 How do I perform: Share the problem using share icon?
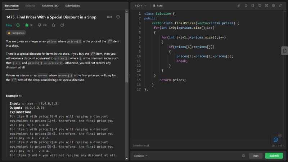62,25
